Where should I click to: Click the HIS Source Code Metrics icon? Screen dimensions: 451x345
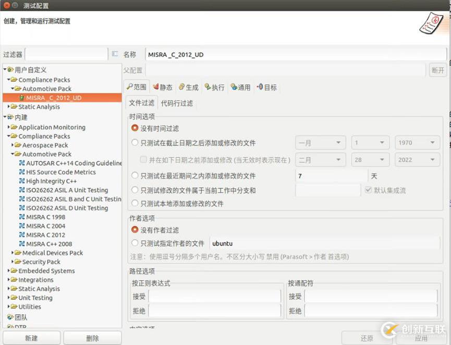pos(21,172)
